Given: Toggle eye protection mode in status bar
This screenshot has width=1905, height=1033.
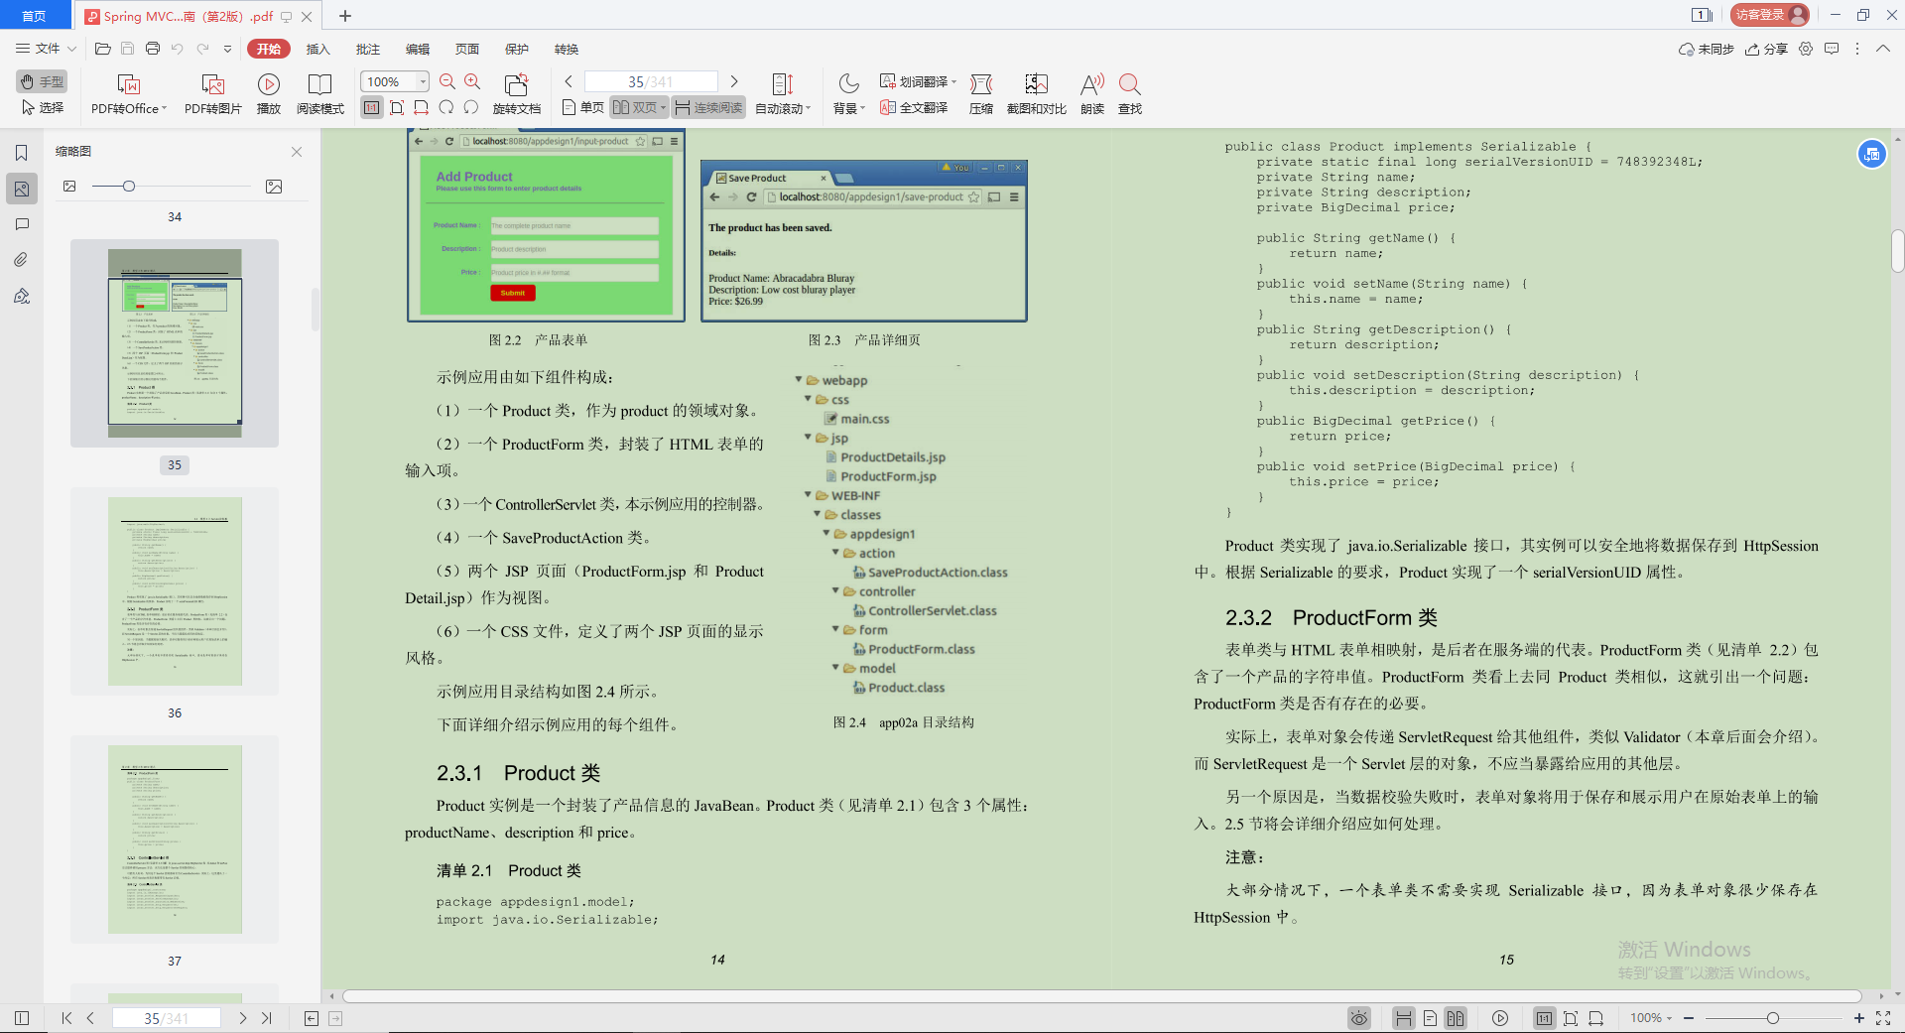Looking at the screenshot, I should coord(1359,1018).
